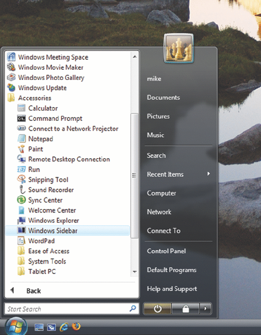
Task: Click the Back button in programs list
Action: click(33, 291)
